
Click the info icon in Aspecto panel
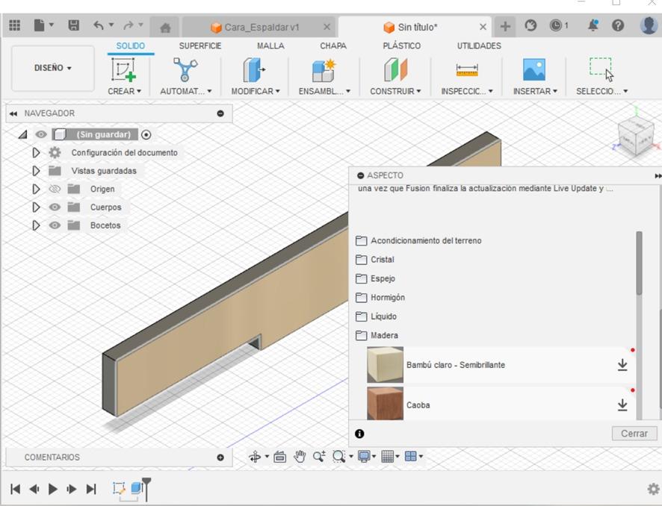click(x=359, y=434)
